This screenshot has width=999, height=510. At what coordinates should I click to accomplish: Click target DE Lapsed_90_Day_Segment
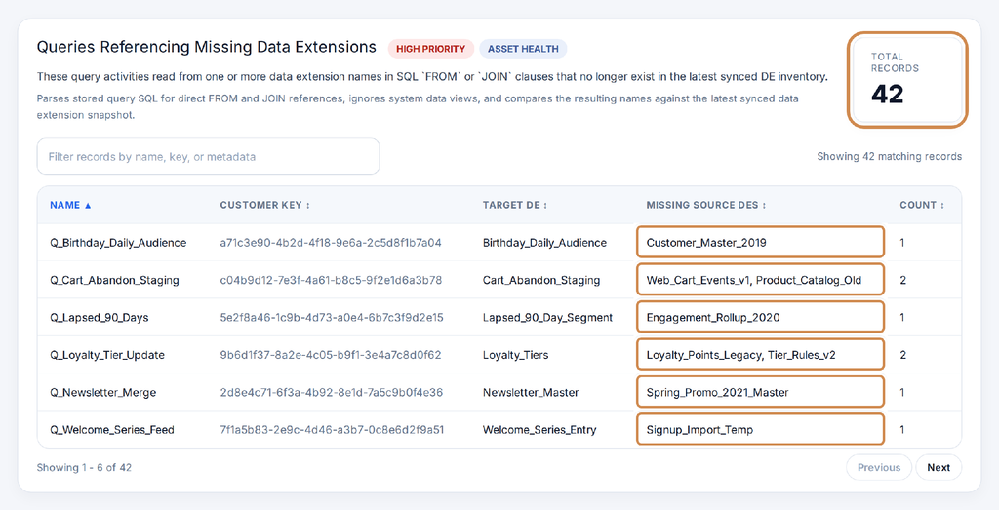[x=548, y=318]
